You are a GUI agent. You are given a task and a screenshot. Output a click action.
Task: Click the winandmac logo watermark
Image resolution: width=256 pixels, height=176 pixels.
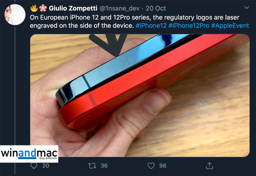[x=29, y=154]
